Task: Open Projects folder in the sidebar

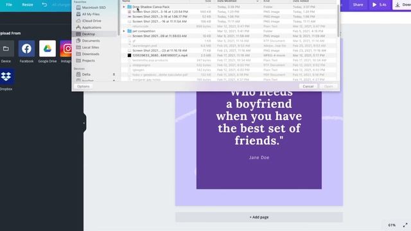Action: click(x=89, y=60)
